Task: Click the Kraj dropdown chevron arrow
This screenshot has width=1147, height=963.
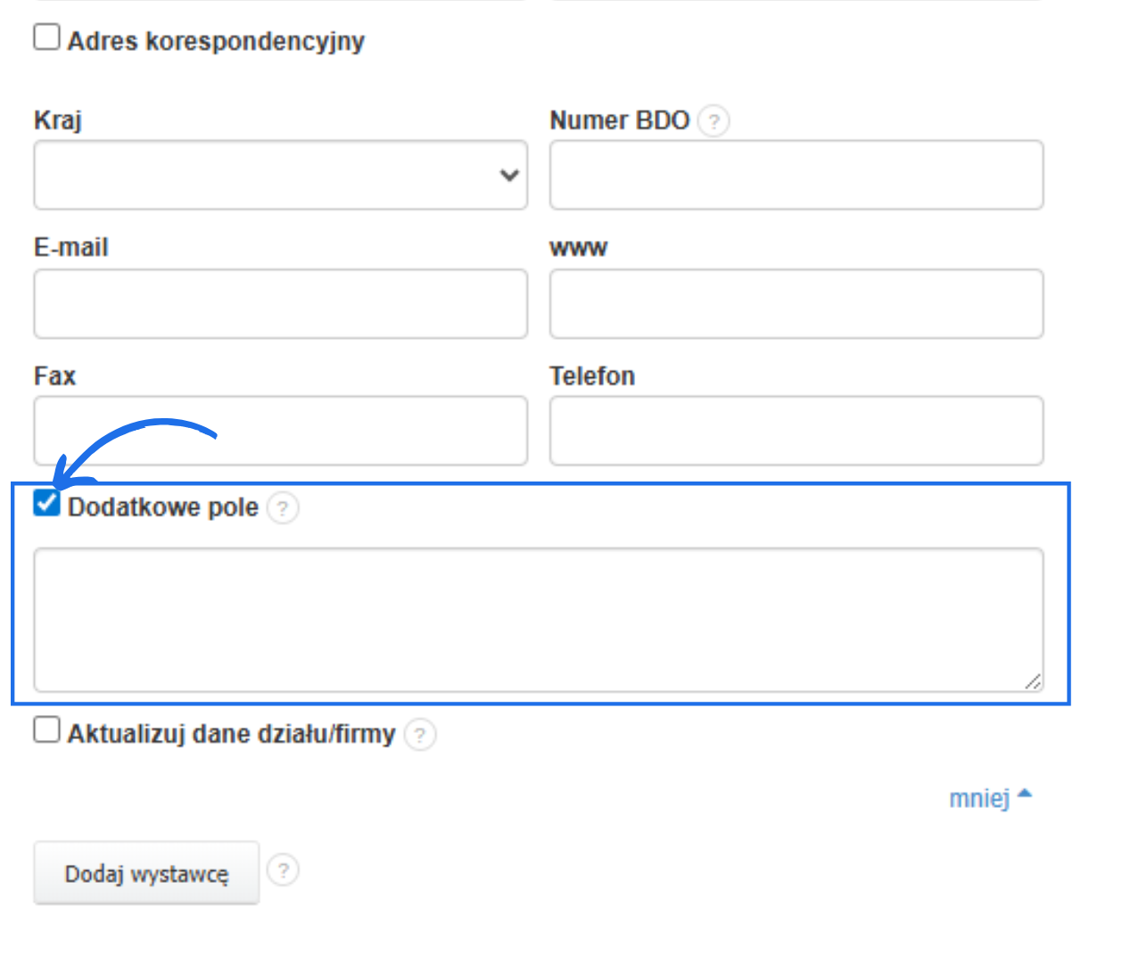Action: [x=509, y=176]
